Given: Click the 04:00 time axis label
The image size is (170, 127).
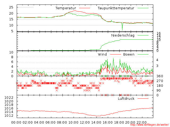Looking at the screenshot, I should tap(39, 123).
